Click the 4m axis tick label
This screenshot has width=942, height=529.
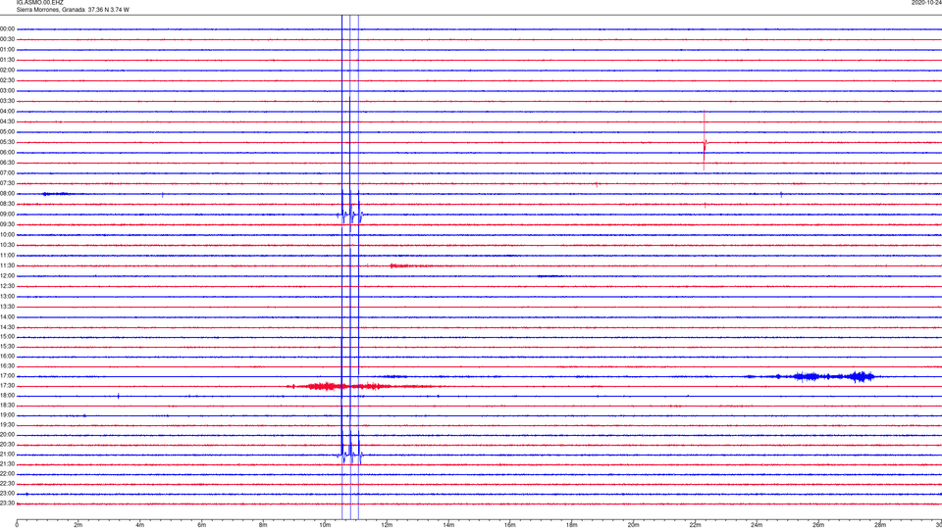coord(140,525)
